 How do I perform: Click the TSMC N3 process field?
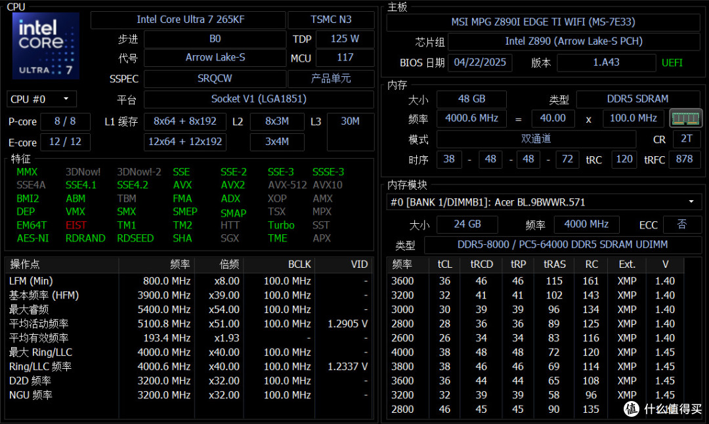331,20
